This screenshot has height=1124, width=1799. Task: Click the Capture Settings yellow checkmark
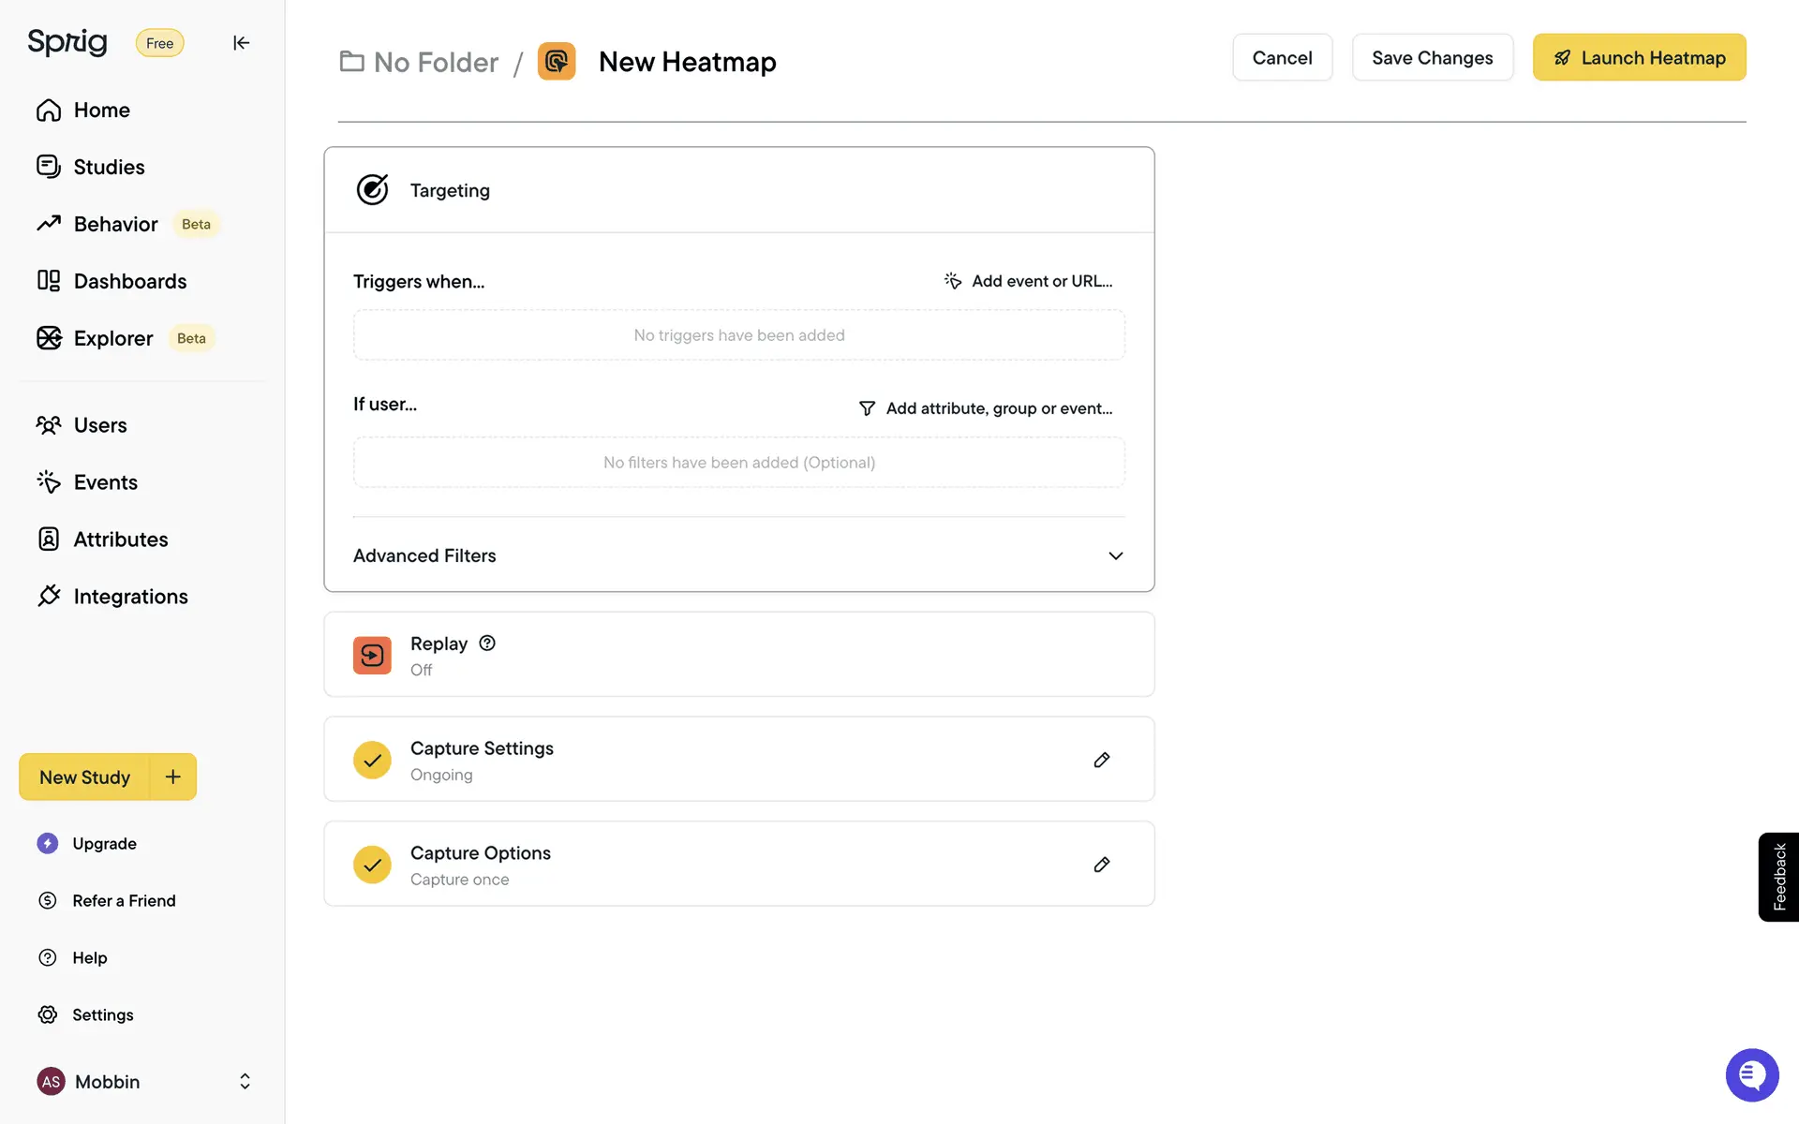372,760
